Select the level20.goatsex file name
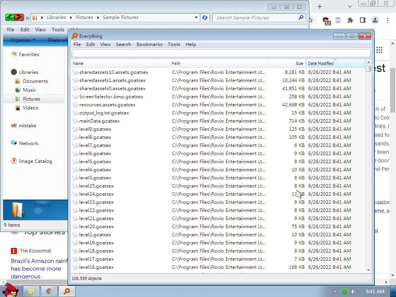Viewport: 396px width, 297px height. pos(96,227)
